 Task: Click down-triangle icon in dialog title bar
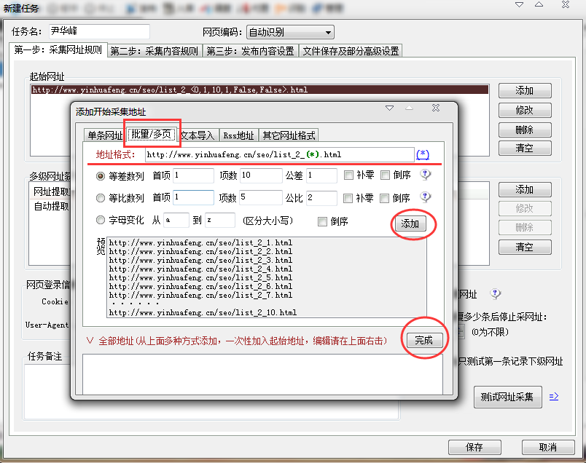coord(390,108)
